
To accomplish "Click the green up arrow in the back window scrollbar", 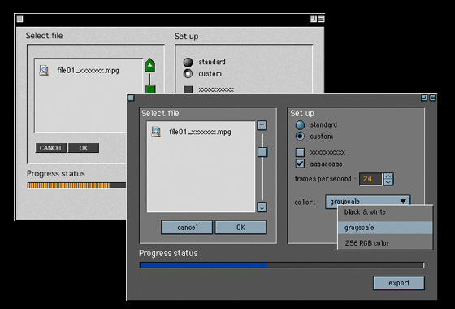I will pos(149,65).
